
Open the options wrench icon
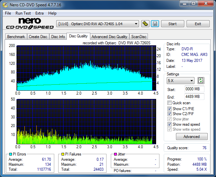(145, 24)
